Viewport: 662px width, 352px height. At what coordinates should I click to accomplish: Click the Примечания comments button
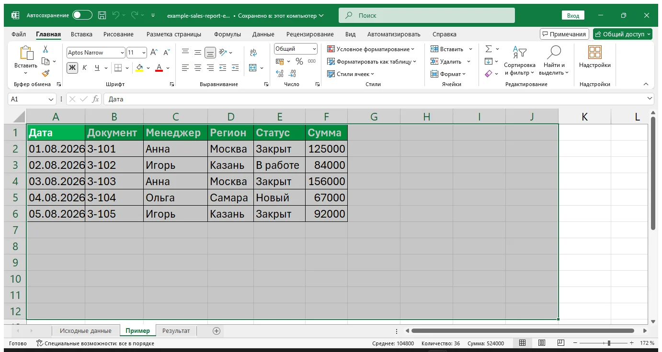point(564,34)
